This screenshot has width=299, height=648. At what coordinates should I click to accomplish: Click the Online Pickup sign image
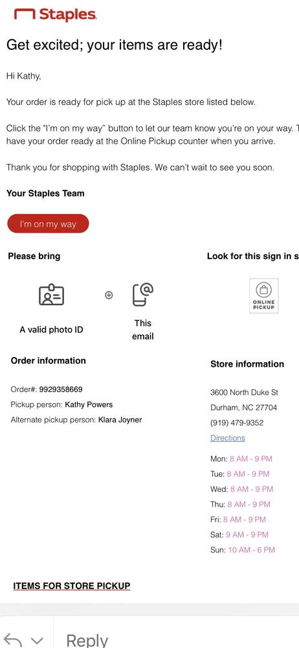[264, 295]
